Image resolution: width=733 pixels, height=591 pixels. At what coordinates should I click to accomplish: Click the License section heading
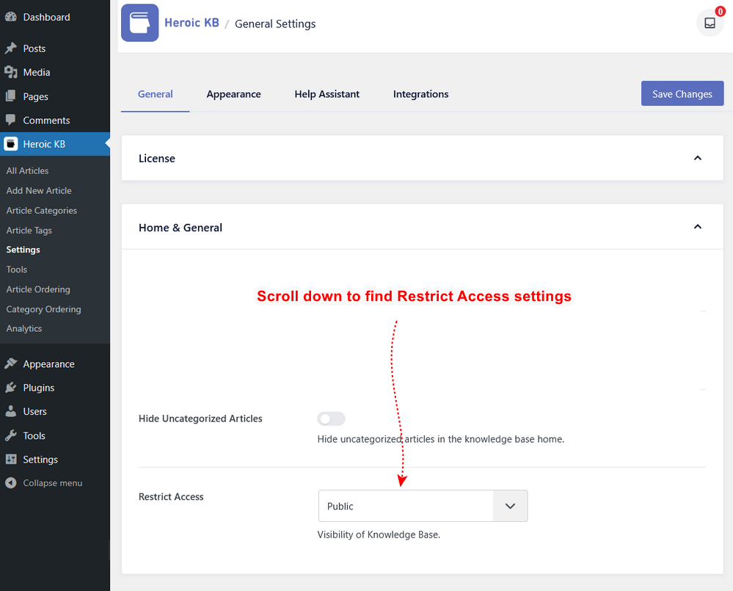[156, 159]
